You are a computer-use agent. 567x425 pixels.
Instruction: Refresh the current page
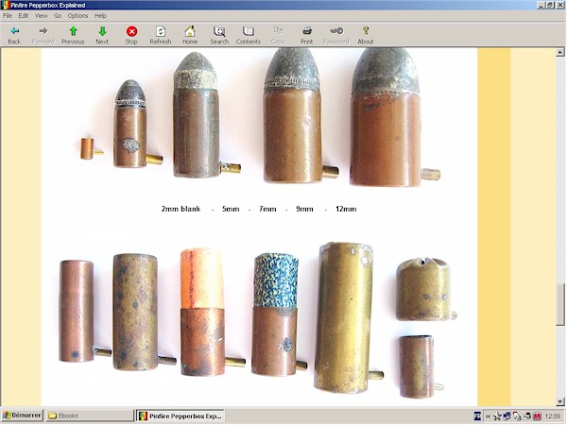161,35
